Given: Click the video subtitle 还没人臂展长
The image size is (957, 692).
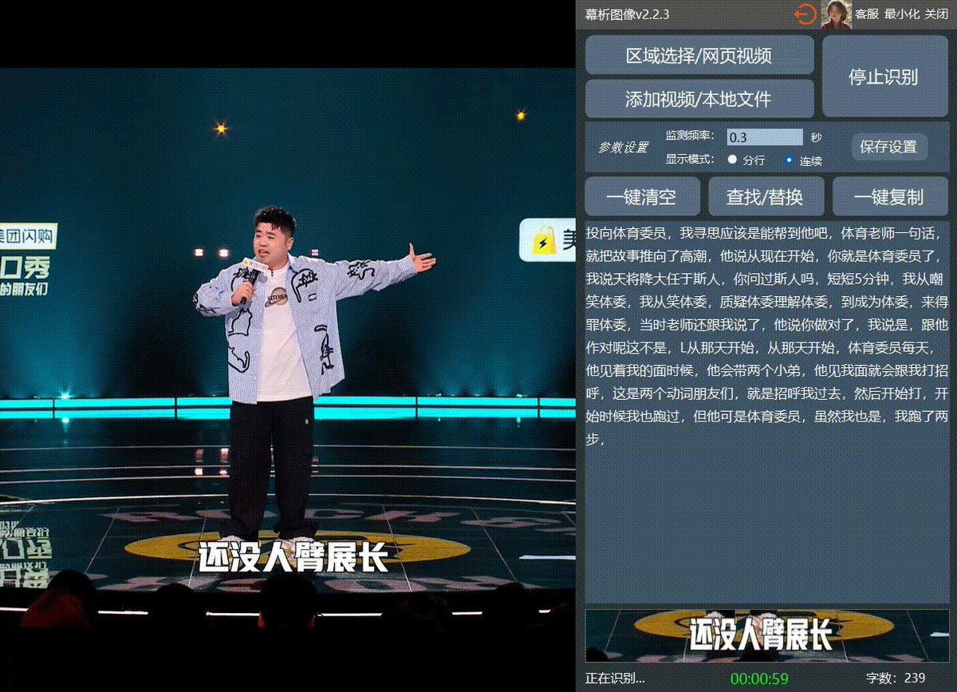Looking at the screenshot, I should (292, 556).
